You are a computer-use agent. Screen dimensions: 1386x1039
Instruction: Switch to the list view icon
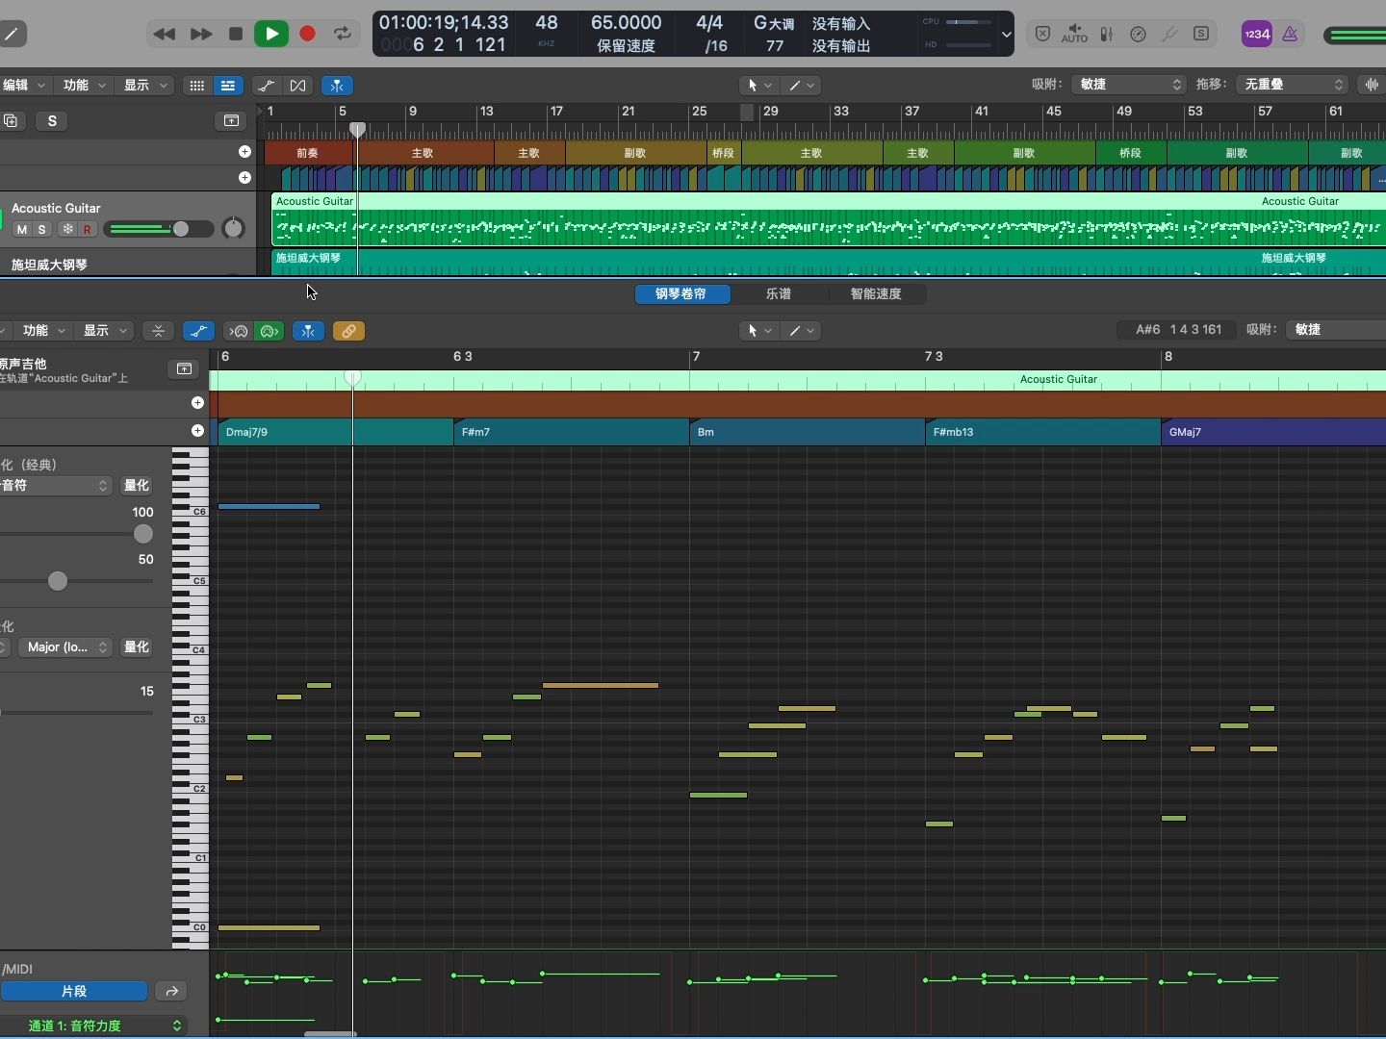[x=228, y=86]
